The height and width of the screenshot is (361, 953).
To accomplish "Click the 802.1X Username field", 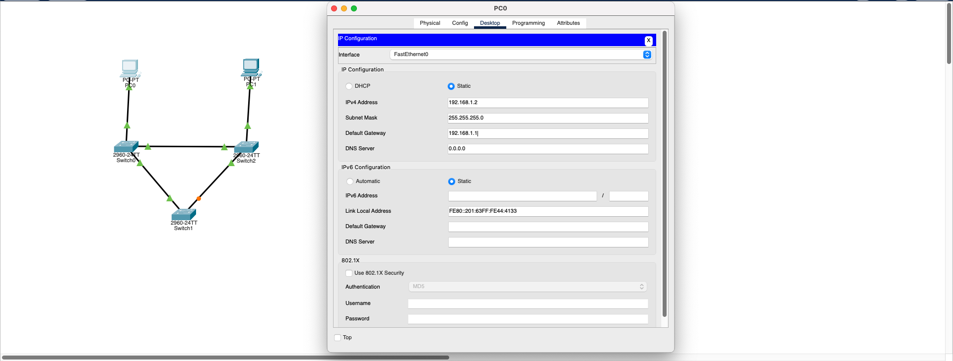I will tap(528, 303).
